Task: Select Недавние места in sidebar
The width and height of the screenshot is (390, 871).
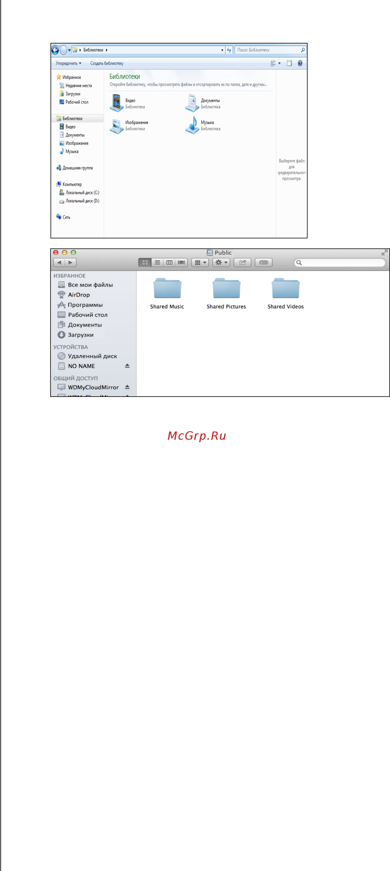Action: tap(76, 85)
